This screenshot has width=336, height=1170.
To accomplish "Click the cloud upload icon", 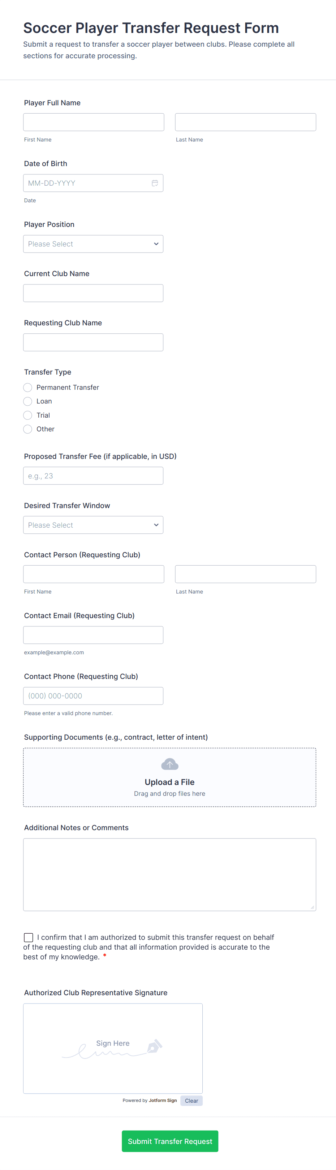I will [169, 764].
